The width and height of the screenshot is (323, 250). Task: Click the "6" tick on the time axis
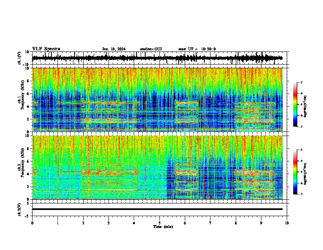185,223
